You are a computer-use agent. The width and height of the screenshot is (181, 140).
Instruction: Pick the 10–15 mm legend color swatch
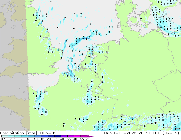38,136
